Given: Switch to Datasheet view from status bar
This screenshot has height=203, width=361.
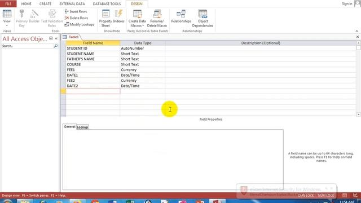Looking at the screenshot, I should tap(345, 196).
